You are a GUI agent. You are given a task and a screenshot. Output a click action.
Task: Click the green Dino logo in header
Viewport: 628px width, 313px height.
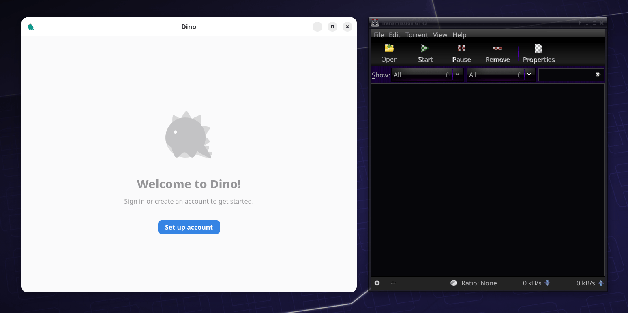coord(31,27)
